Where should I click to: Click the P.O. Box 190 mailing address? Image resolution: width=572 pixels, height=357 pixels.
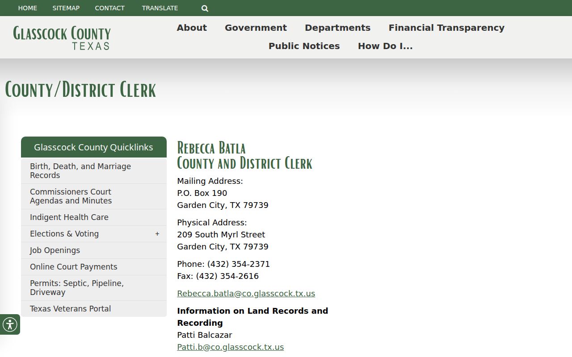(202, 193)
